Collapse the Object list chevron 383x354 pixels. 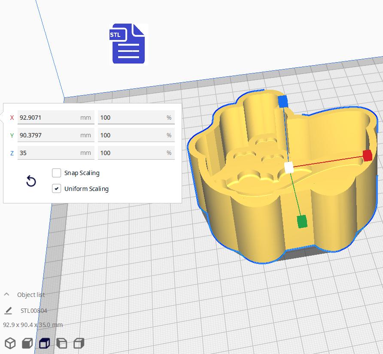click(x=6, y=294)
